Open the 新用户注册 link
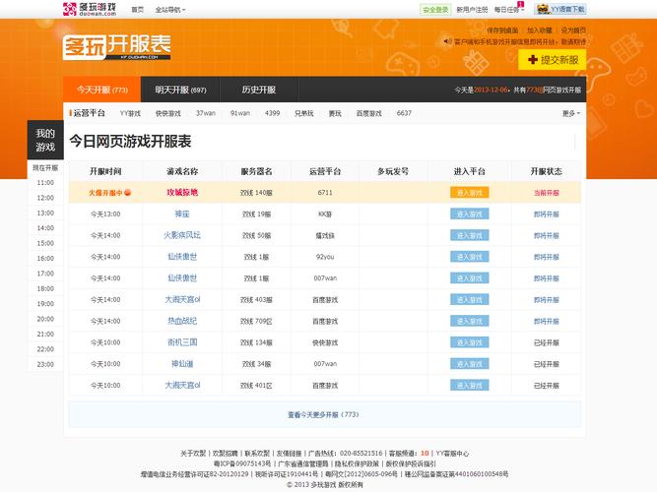 (472, 9)
